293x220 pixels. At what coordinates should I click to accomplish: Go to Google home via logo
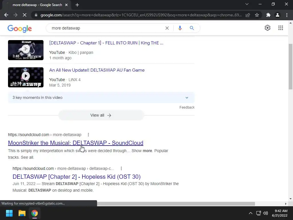click(x=20, y=29)
